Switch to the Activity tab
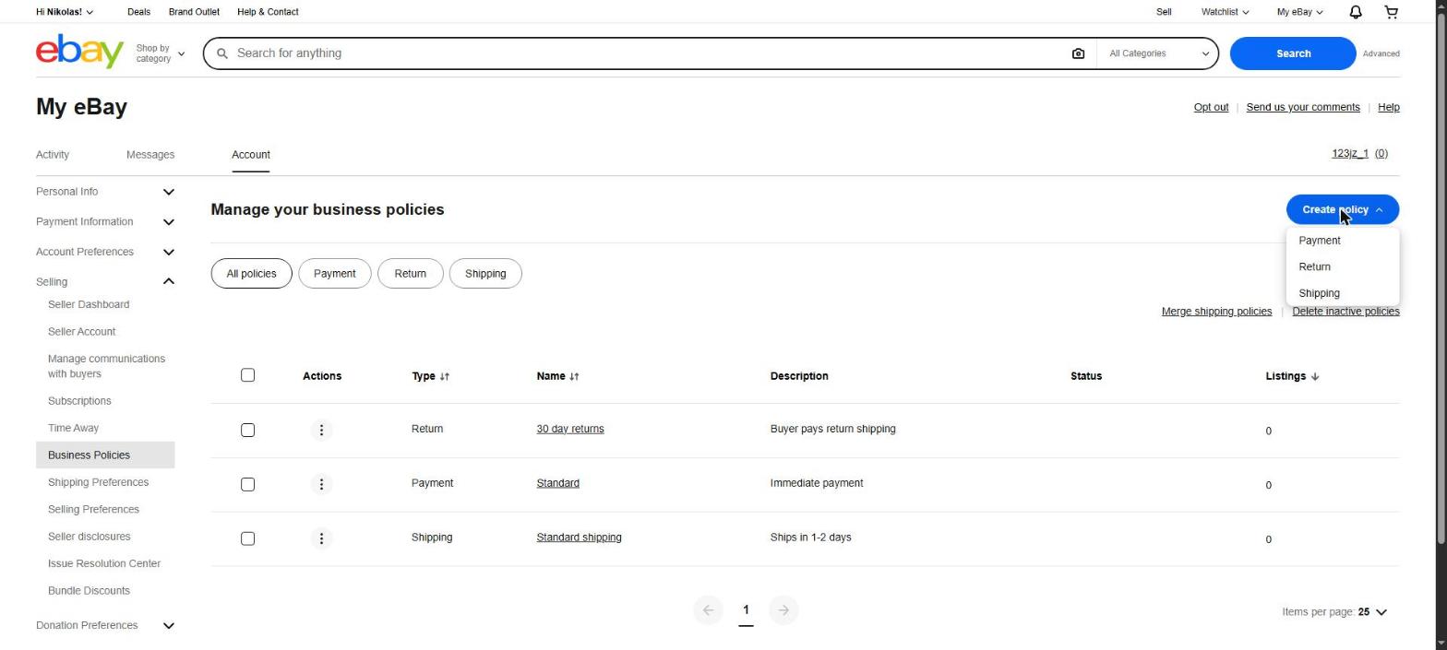Viewport: 1447px width, 650px height. (53, 155)
